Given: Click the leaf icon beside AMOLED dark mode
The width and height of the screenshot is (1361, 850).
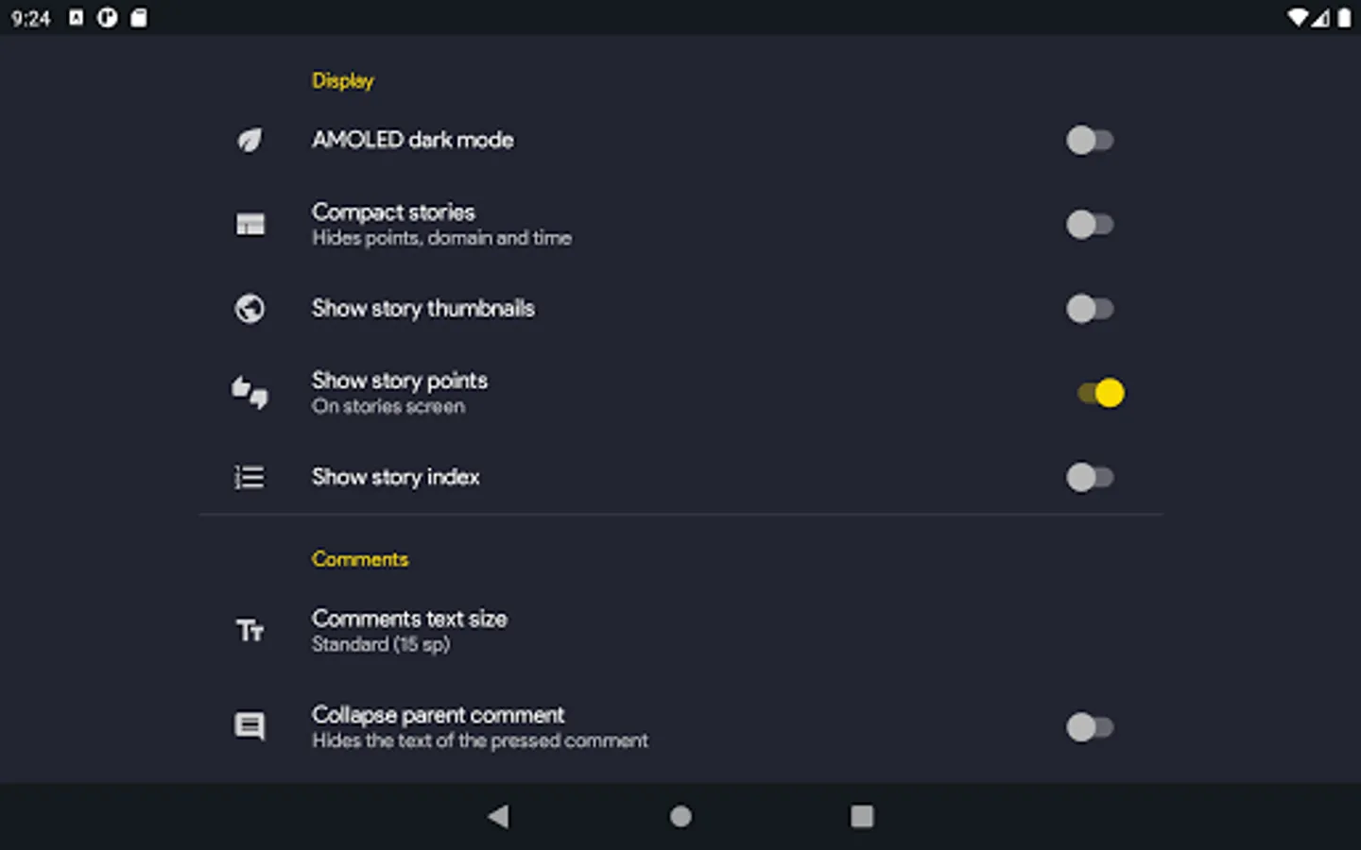Looking at the screenshot, I should (x=250, y=141).
